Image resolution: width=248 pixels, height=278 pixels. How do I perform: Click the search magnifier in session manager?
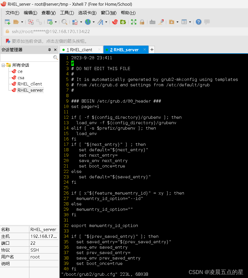[x=55, y=57]
